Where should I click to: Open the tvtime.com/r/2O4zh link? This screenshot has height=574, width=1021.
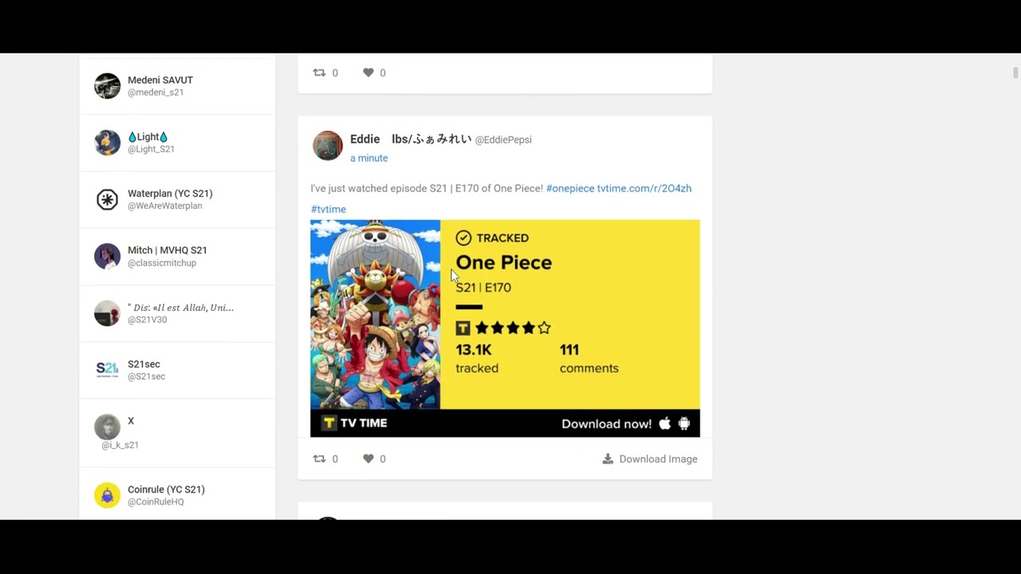click(645, 188)
